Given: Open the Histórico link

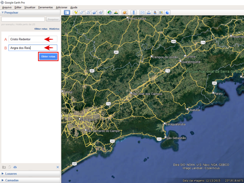Looking at the screenshot, I should click(54, 29).
